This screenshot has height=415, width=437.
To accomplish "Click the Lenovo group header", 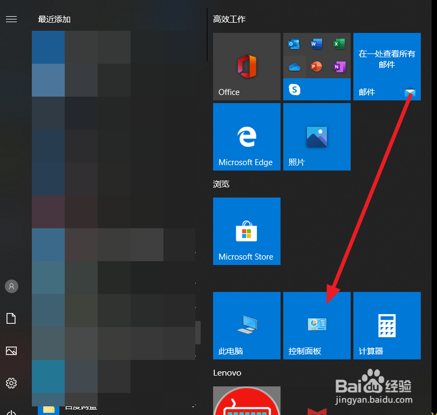I will click(227, 373).
